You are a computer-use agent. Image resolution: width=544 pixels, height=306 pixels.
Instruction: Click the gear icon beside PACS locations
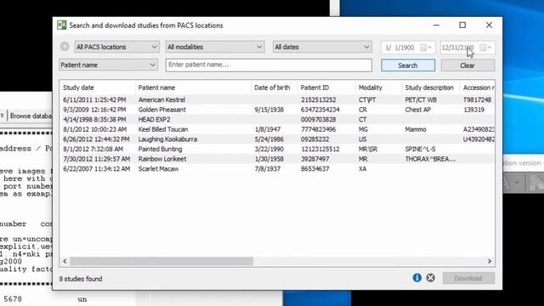coord(65,47)
